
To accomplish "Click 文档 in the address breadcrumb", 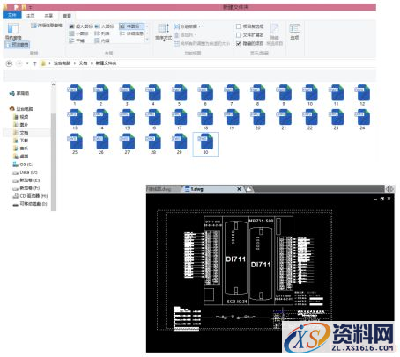I will point(83,63).
